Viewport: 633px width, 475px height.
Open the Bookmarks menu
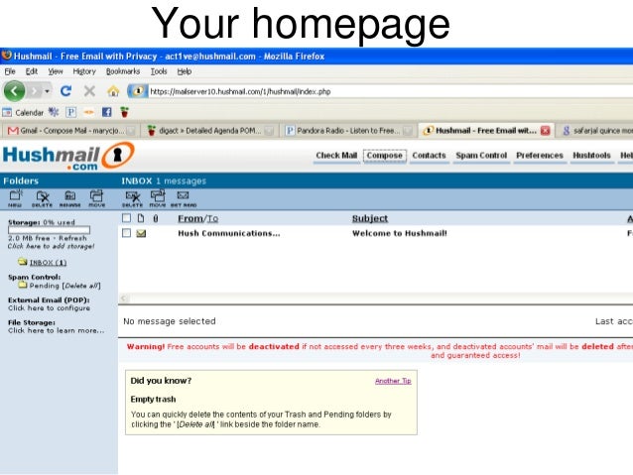pos(123,71)
